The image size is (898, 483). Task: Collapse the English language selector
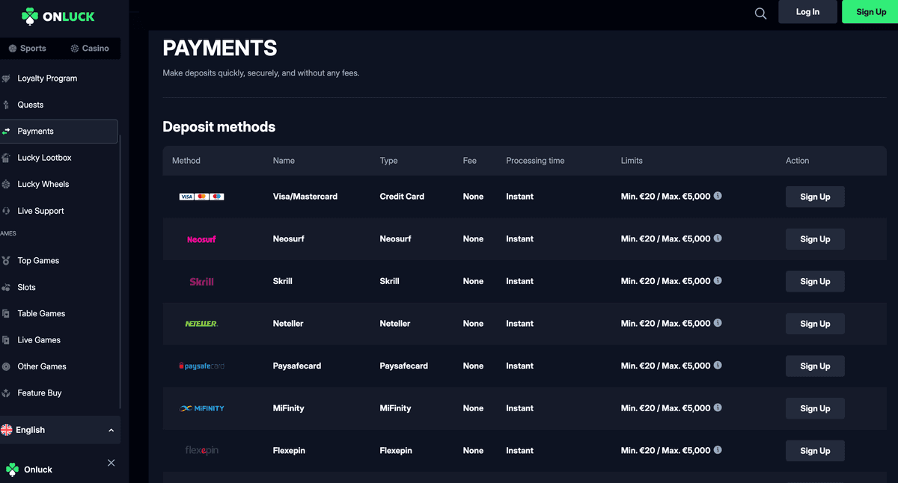click(x=111, y=430)
